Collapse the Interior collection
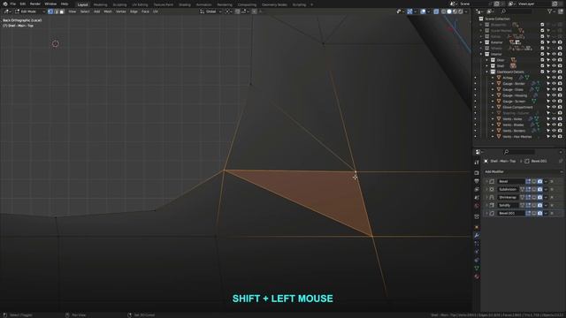 [x=481, y=54]
